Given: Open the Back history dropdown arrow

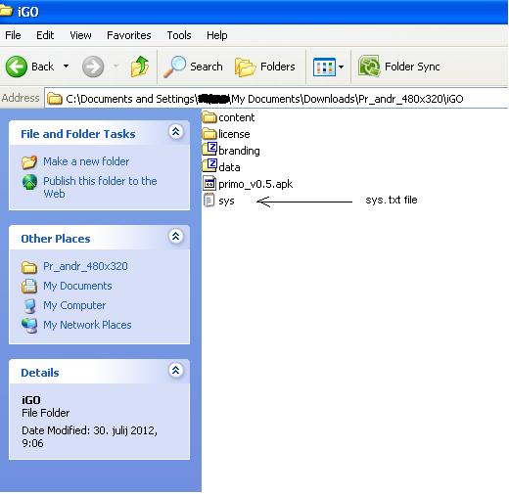Looking at the screenshot, I should pos(66,67).
